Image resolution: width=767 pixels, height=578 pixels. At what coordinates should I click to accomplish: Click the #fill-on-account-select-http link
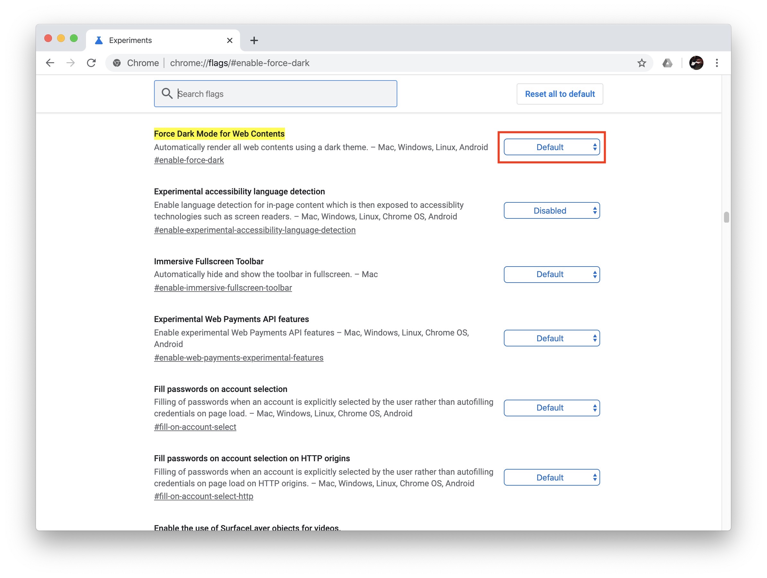click(x=203, y=496)
